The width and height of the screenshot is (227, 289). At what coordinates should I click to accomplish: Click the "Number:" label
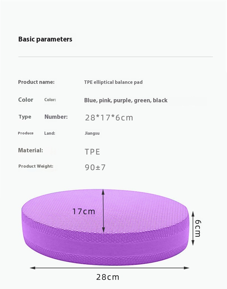pos(56,117)
